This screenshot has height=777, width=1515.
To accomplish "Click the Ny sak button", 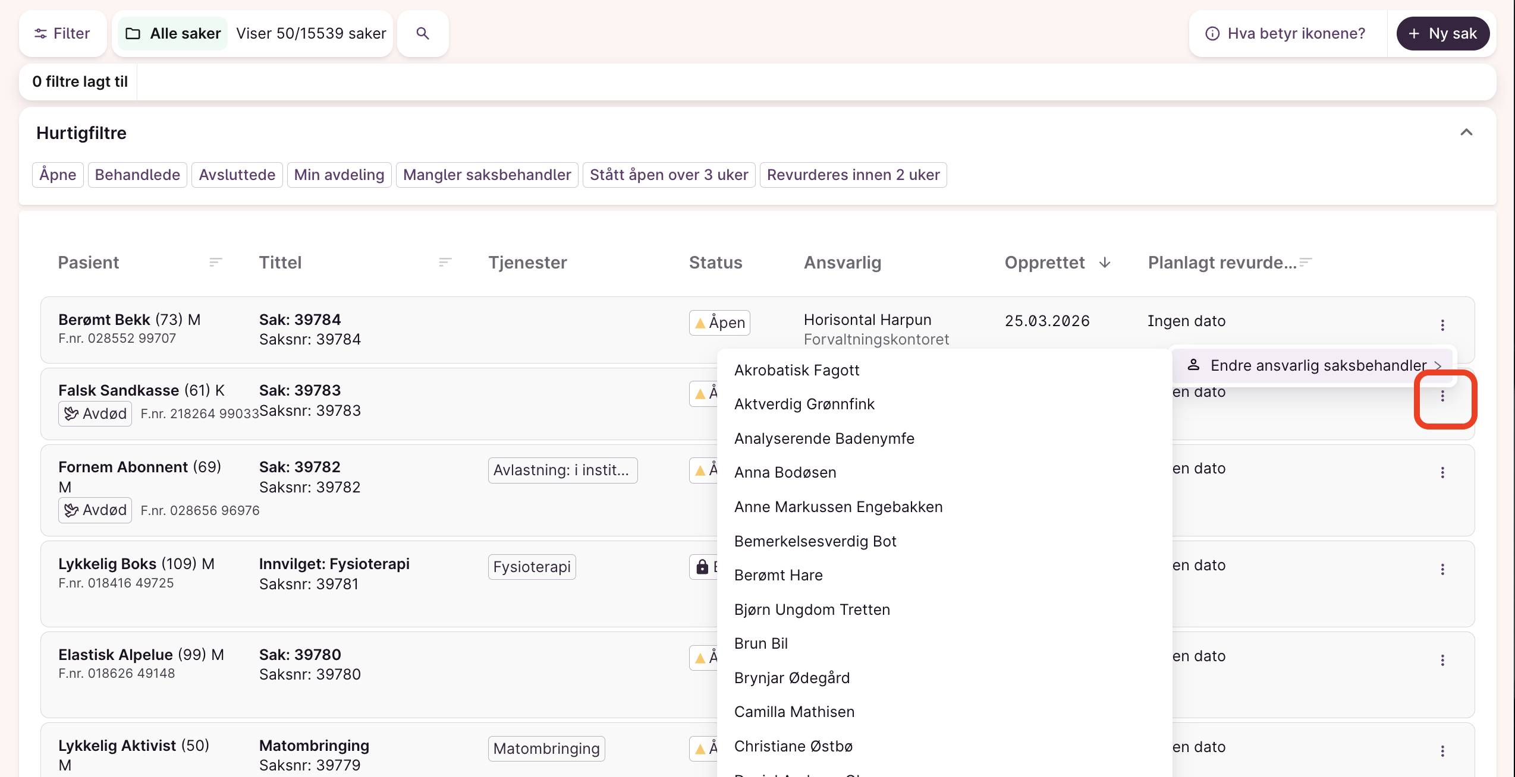I will point(1442,33).
